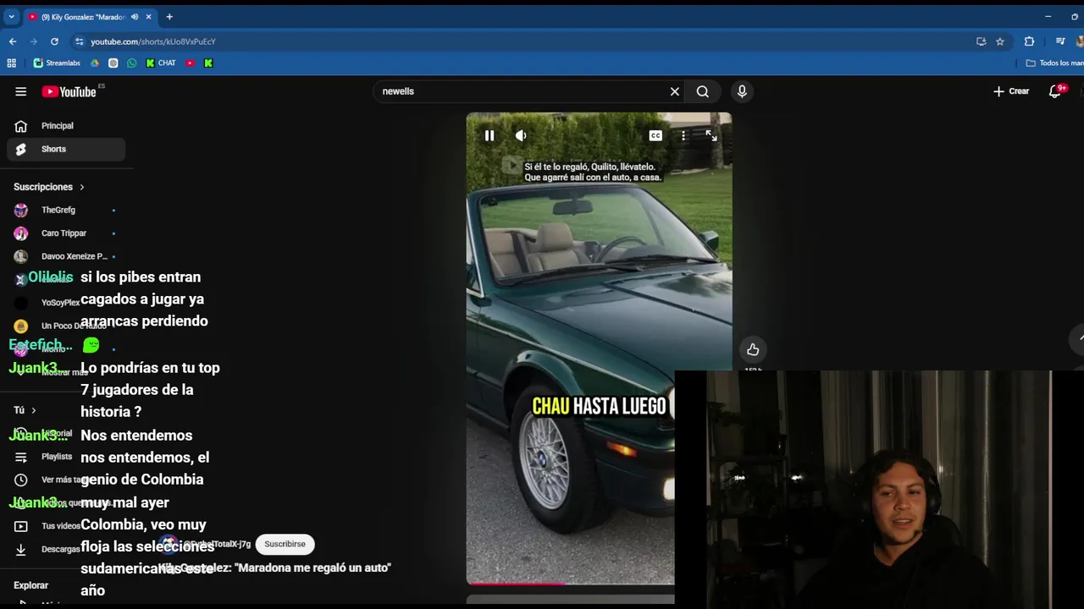Open the notifications bell

coord(1055,91)
